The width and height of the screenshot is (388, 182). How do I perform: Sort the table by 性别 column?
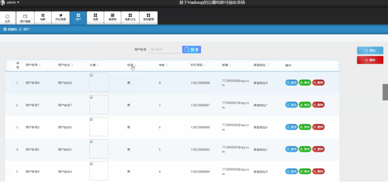135,65
